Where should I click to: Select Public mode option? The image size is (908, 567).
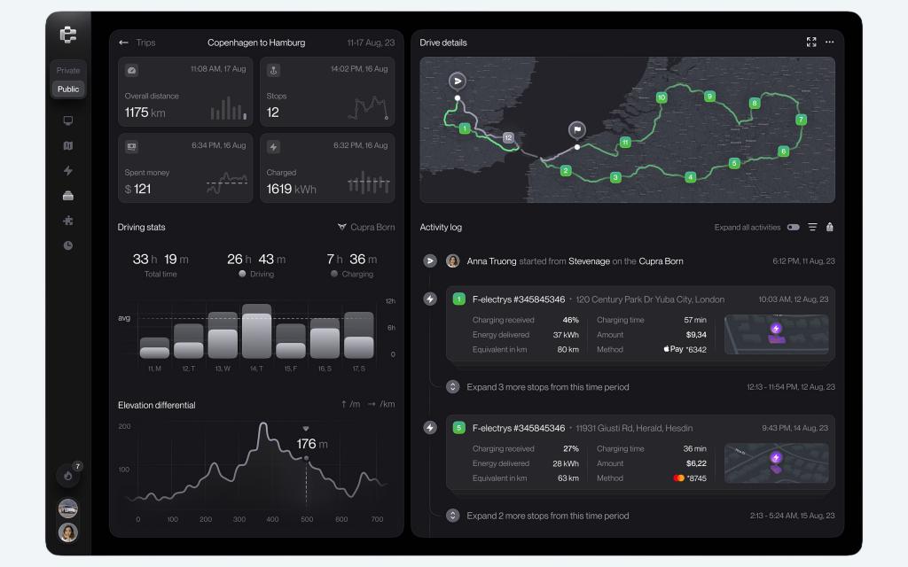point(67,89)
